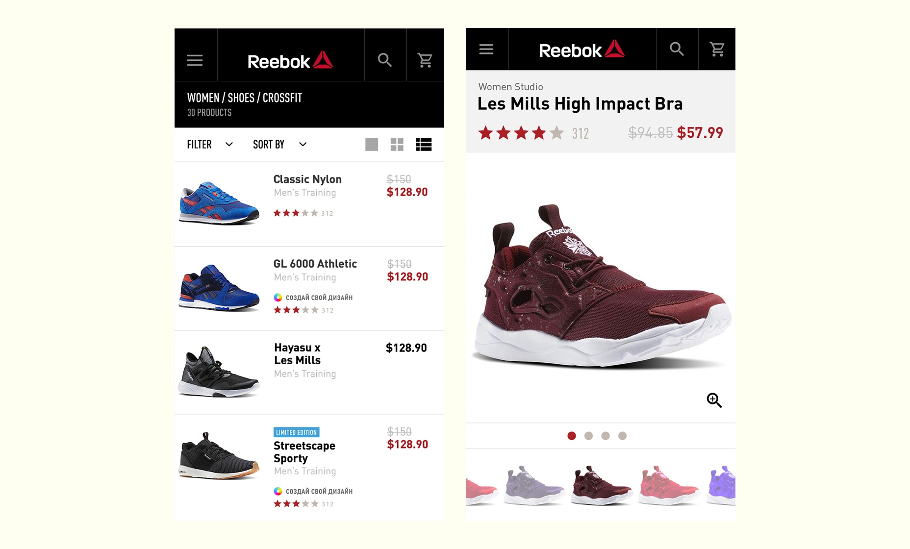Select the lavender shoe color thumbnail

click(x=533, y=485)
